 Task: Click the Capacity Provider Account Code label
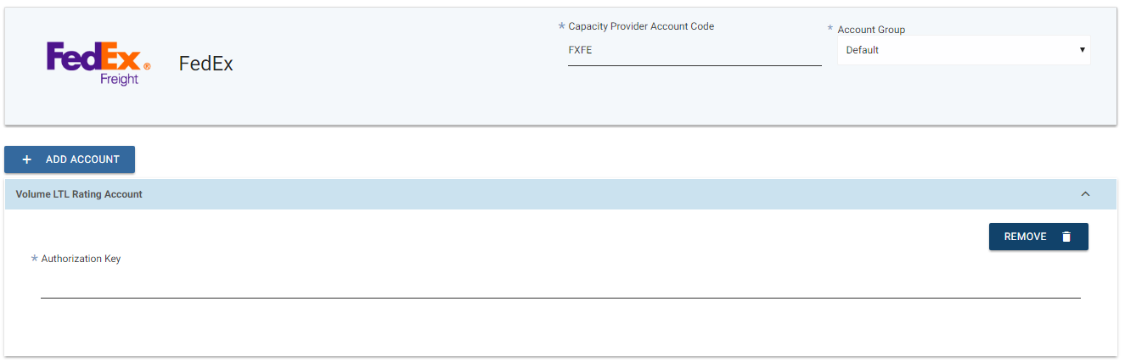[641, 26]
